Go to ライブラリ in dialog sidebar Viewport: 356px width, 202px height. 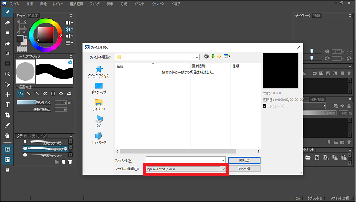point(99,105)
